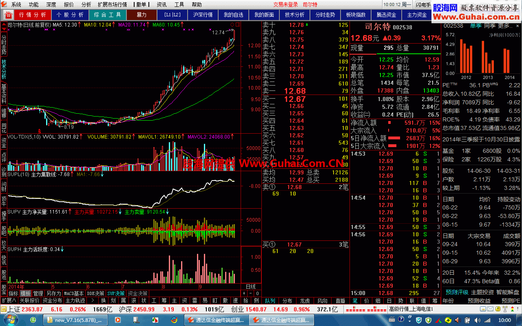Viewport: 522px width, 326px height.
Task: Select the 分时走势 left sidebar tab
Action: click(x=4, y=44)
